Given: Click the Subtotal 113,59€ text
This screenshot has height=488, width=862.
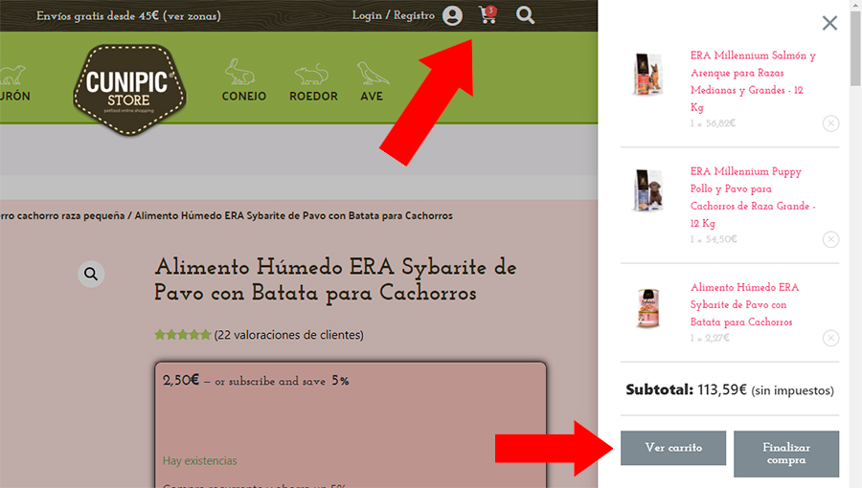Looking at the screenshot, I should [x=730, y=389].
